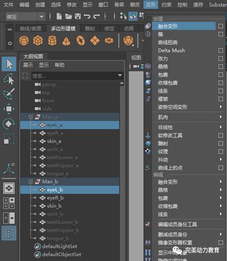The image size is (227, 261).
Task: Create a polygon cone from shelf
Action: point(66,41)
